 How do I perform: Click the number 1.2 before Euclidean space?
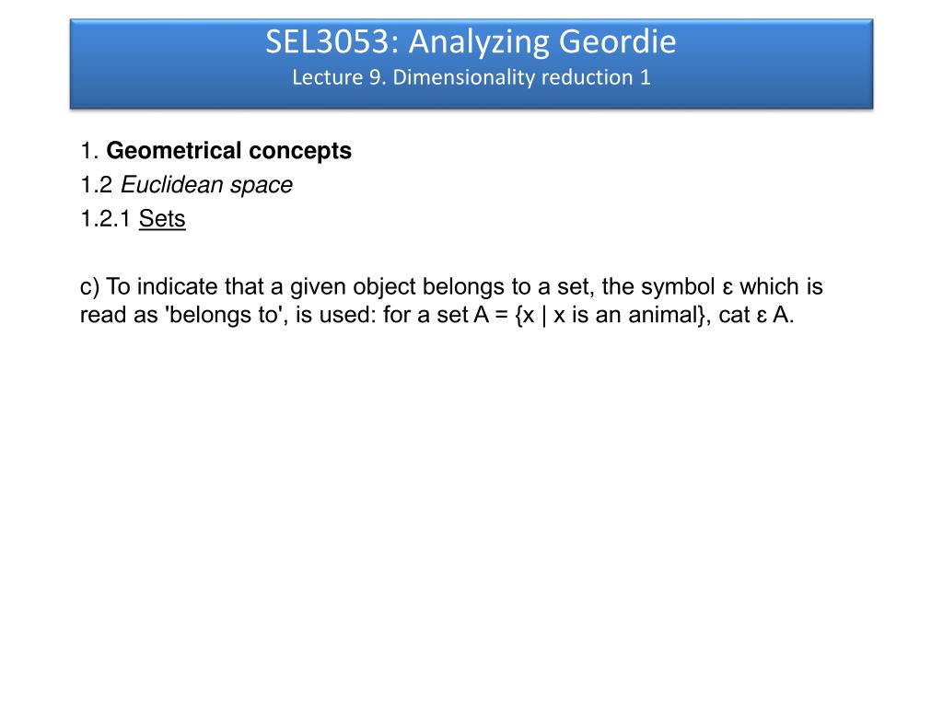pyautogui.click(x=96, y=184)
